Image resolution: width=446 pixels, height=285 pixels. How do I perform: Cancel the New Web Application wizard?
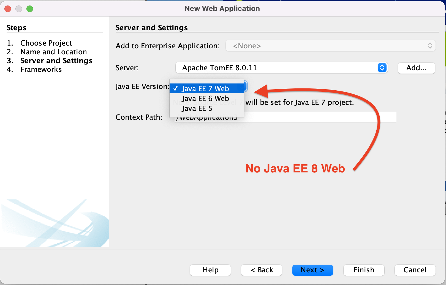(415, 270)
